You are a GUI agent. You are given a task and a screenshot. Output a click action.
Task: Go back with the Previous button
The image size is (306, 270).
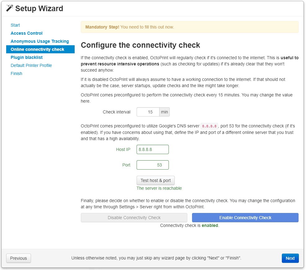[x=19, y=258]
